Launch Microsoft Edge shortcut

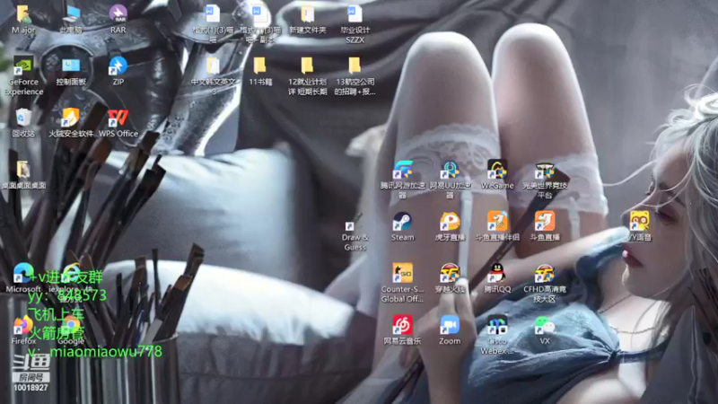click(x=23, y=278)
